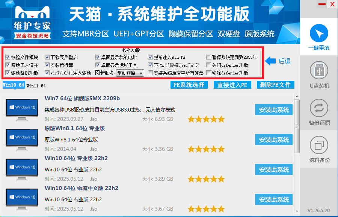
Task: Click the star rating for Win10 专业版 3.89 GB
Action: 206,179
